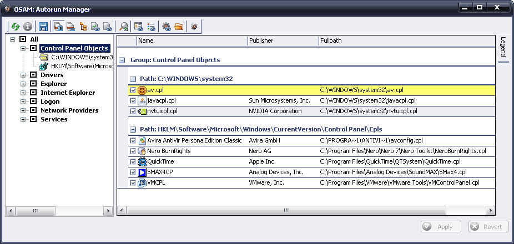Image resolution: width=514 pixels, height=244 pixels.
Task: Uncheck the Avira AntiVir PersonalEdition checkbox
Action: pos(133,140)
